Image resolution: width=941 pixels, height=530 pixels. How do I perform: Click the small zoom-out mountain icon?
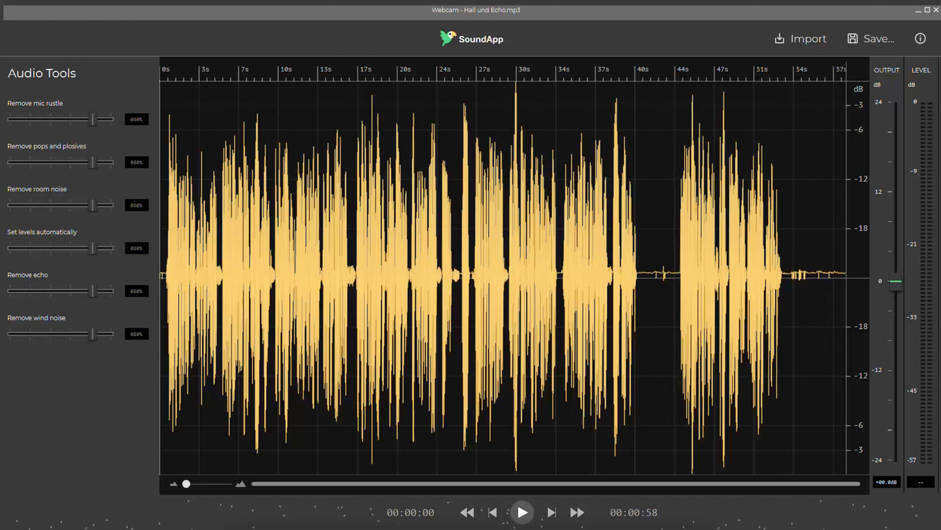(x=173, y=484)
